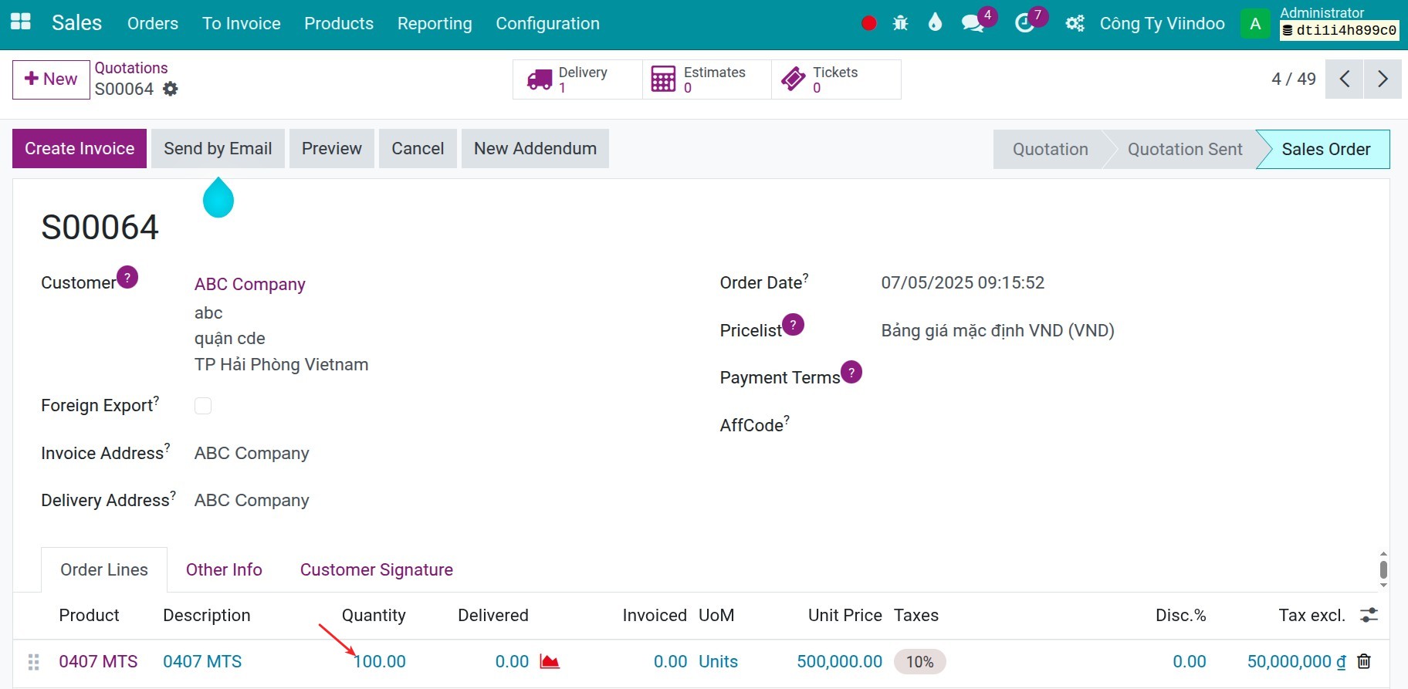Open the main apps grid menu
1408x689 pixels.
tap(21, 22)
